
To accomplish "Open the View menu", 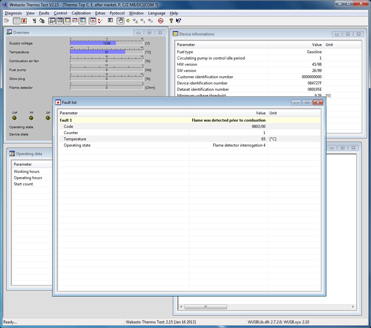I will click(x=30, y=13).
